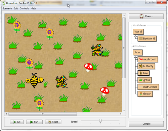Select the butterfly actor class
The image size is (168, 131).
point(146,66)
